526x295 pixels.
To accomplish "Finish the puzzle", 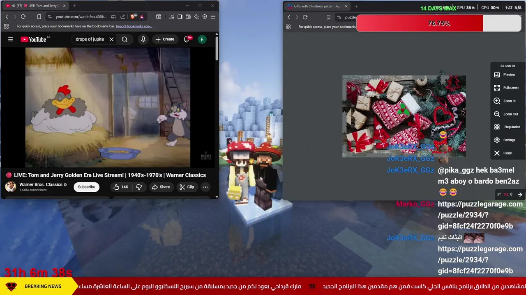I will coord(503,153).
